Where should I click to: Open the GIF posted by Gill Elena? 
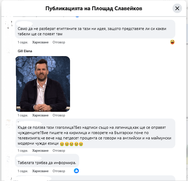(x=43, y=84)
